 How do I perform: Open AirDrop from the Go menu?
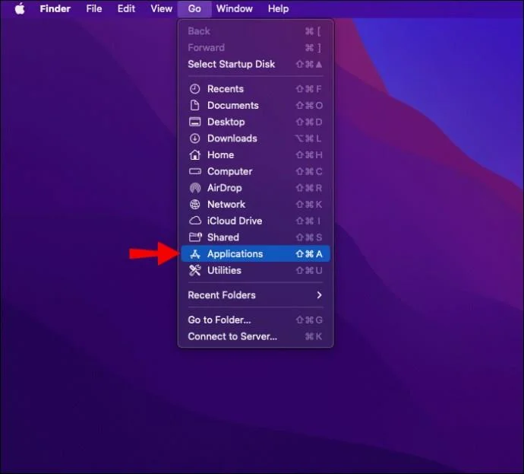click(256, 188)
